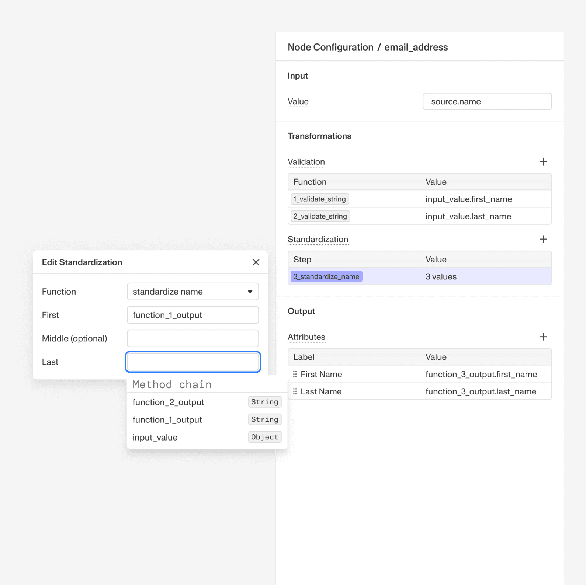Image resolution: width=586 pixels, height=585 pixels.
Task: Select function_1_output from the Method chain list
Action: 207,419
